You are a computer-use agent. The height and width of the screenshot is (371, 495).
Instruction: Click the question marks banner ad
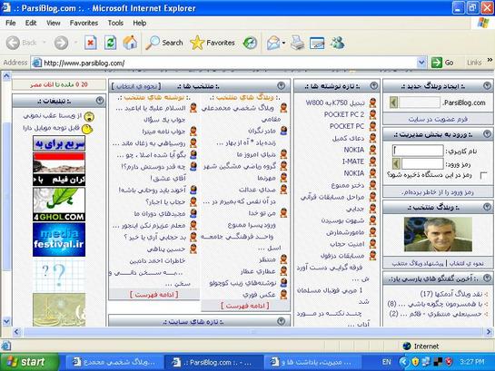coord(59,275)
